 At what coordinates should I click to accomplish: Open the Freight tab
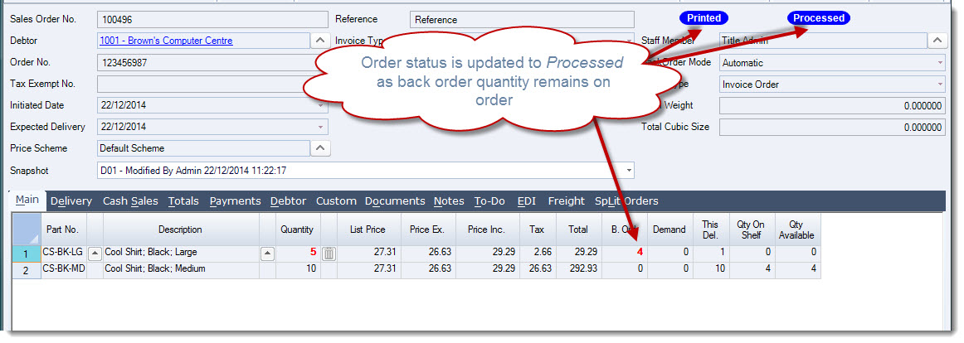[567, 200]
